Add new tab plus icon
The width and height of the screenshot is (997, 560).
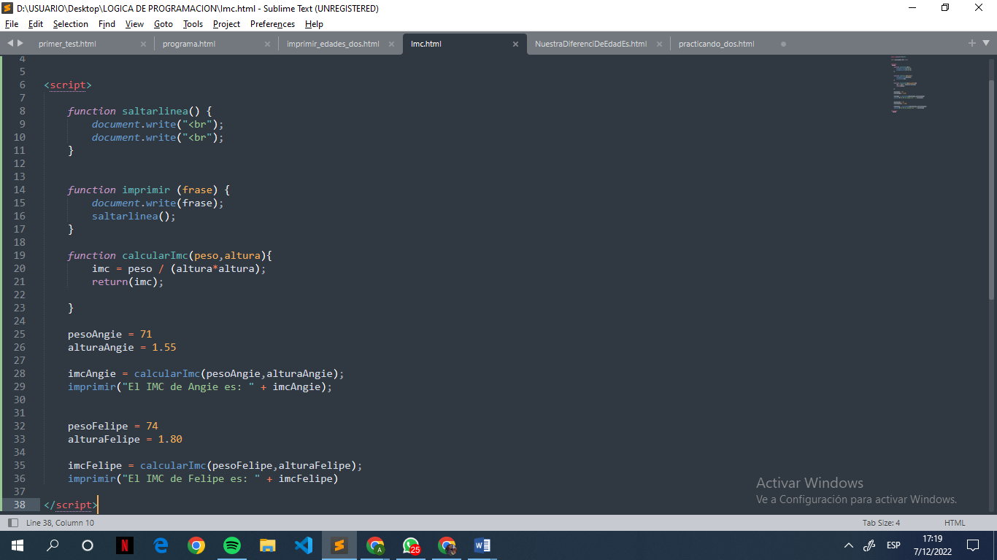point(972,44)
